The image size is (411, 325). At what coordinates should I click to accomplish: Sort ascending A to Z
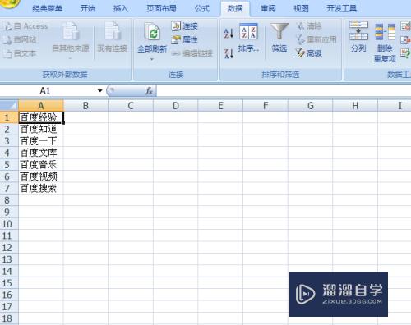click(229, 33)
